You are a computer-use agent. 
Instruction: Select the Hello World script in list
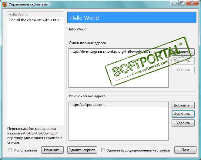(35, 15)
